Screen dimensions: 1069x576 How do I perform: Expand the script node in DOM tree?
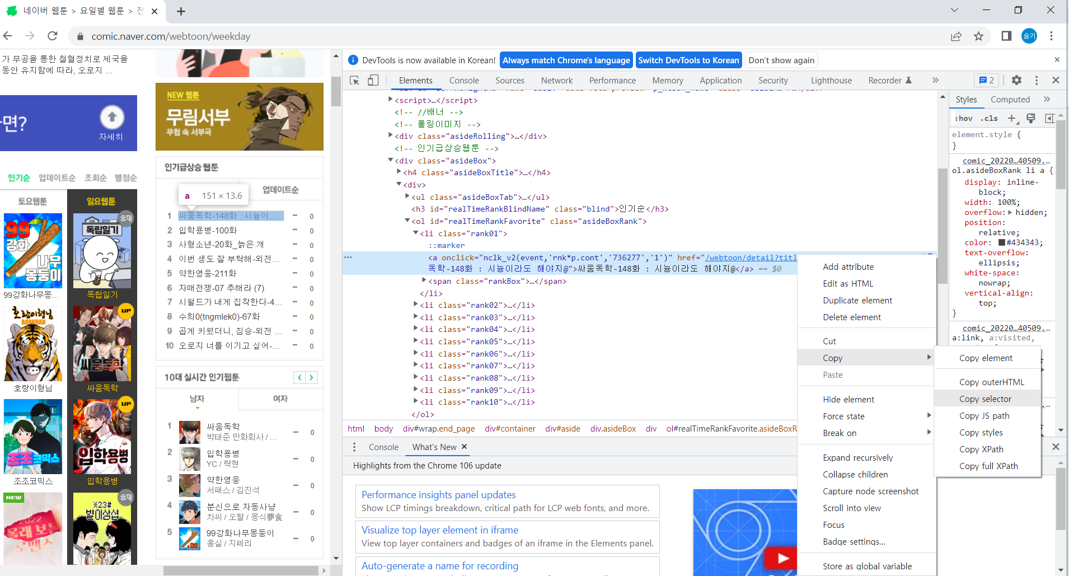click(391, 100)
